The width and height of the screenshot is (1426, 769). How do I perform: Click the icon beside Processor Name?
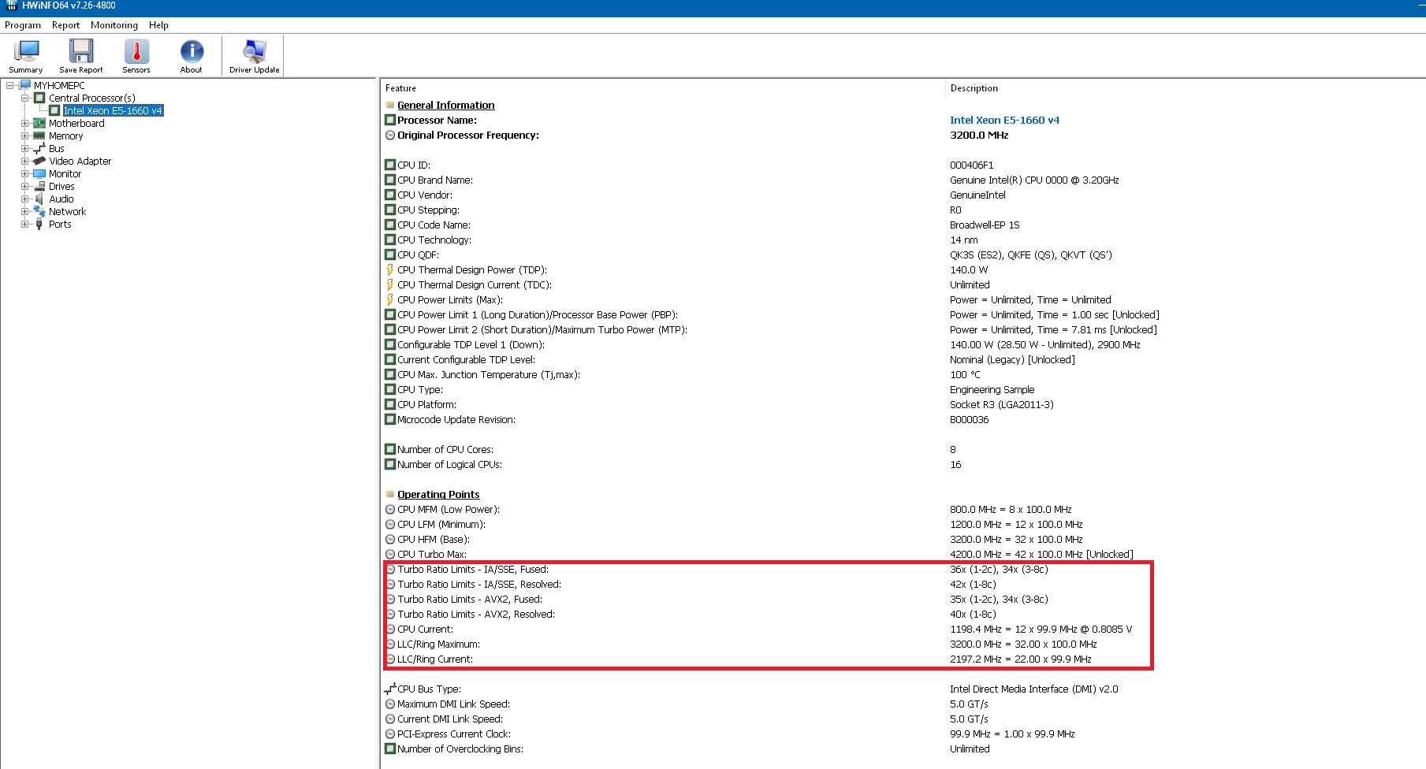389,120
